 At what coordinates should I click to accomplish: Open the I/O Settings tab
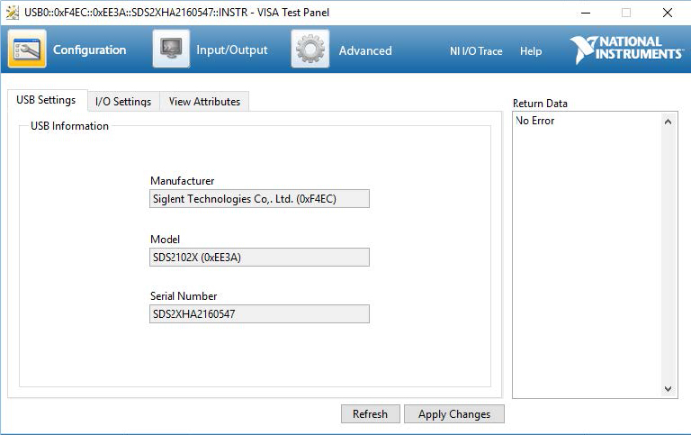pyautogui.click(x=123, y=102)
